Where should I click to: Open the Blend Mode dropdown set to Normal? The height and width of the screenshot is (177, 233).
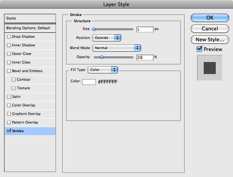coord(116,48)
